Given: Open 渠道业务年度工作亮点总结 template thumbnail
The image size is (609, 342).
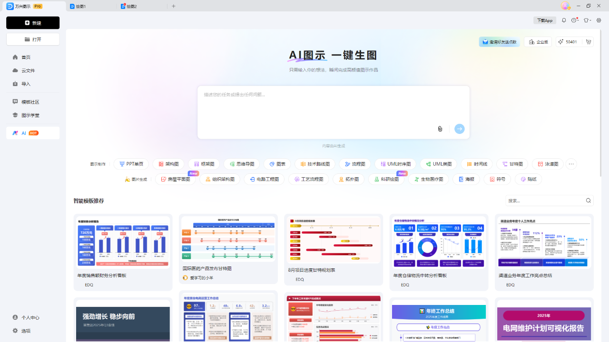Looking at the screenshot, I should pos(544,243).
